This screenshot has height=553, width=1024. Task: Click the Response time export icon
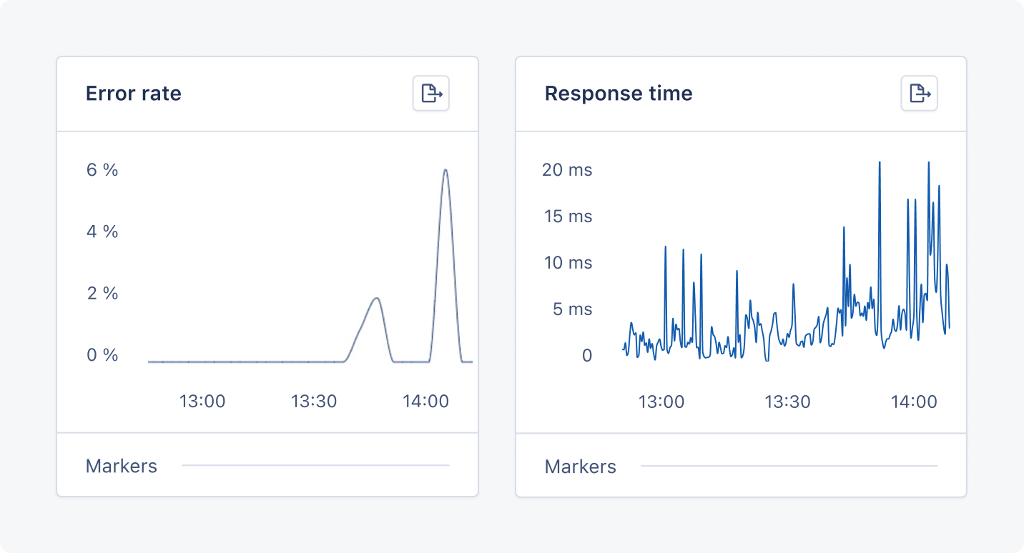[x=918, y=94]
